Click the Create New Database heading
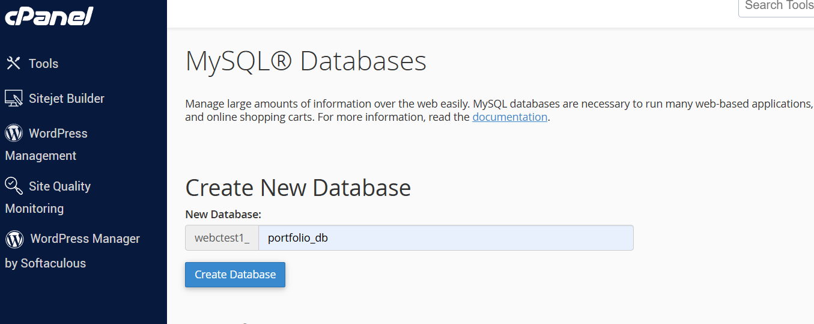814x324 pixels. (298, 188)
